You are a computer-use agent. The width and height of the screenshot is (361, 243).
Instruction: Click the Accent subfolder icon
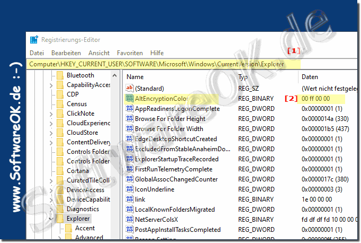(x=69, y=228)
